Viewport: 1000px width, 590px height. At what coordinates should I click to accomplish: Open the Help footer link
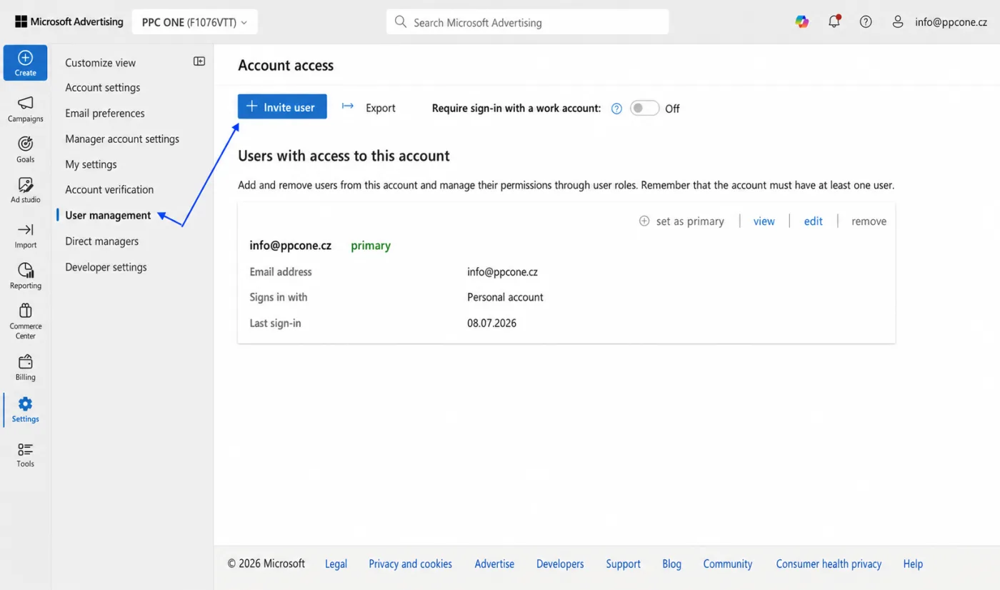(x=913, y=564)
